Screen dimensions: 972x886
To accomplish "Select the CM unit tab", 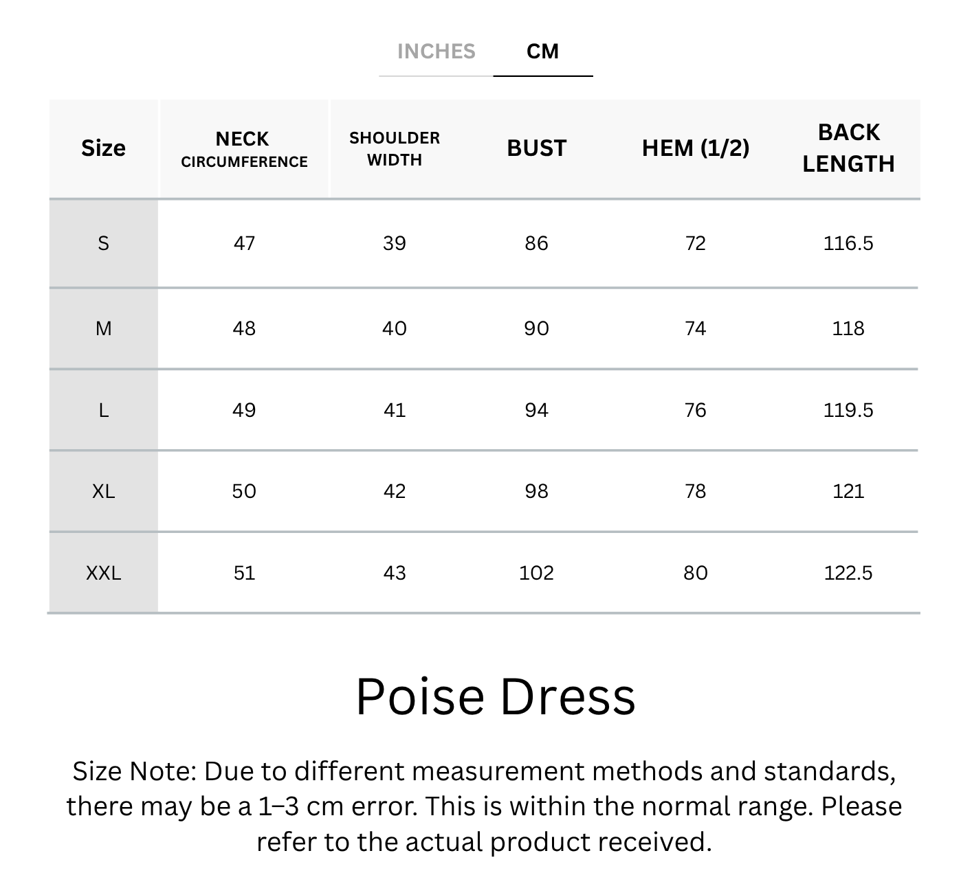I will click(x=542, y=52).
